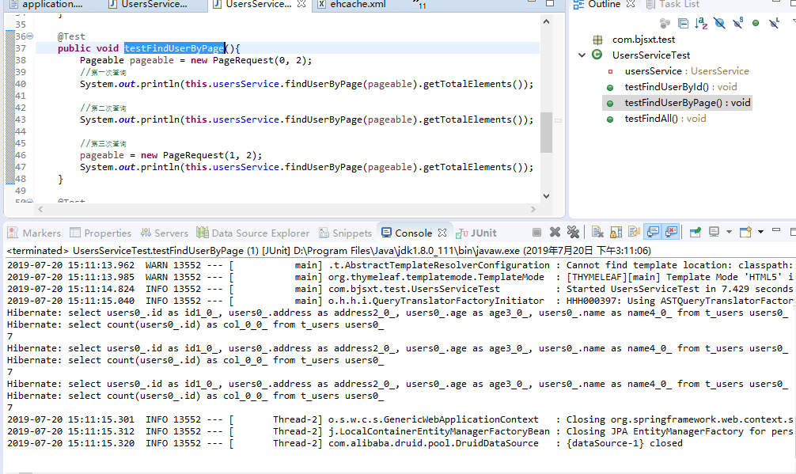Click the terminated launch description in Console
The width and height of the screenshot is (796, 474).
(x=329, y=251)
